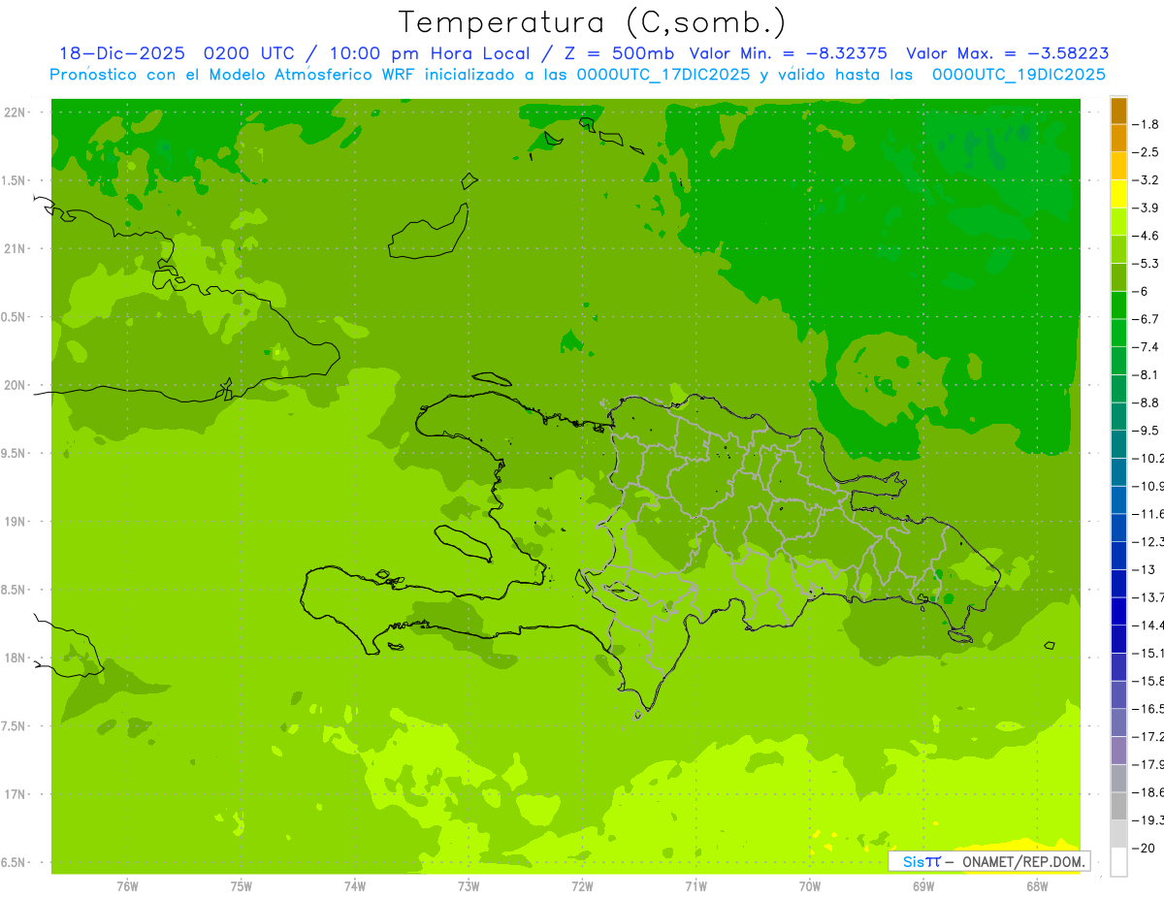The height and width of the screenshot is (899, 1164).
Task: Click the title 'Temperatura (C,somb.)'
Action: 594,22
